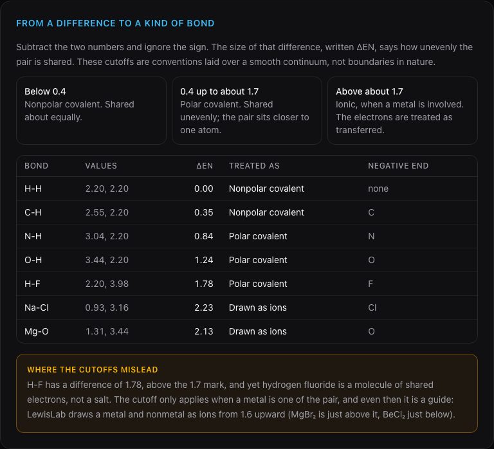Click the values "2.20, 2.20" for H-H
494x449 pixels.
point(107,188)
